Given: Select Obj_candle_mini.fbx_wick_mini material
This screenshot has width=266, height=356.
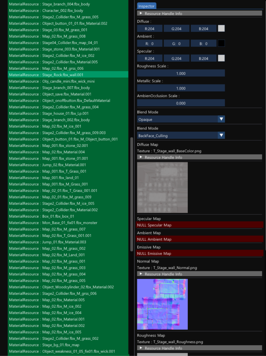Looking at the screenshot, I should pyautogui.click(x=68, y=81).
